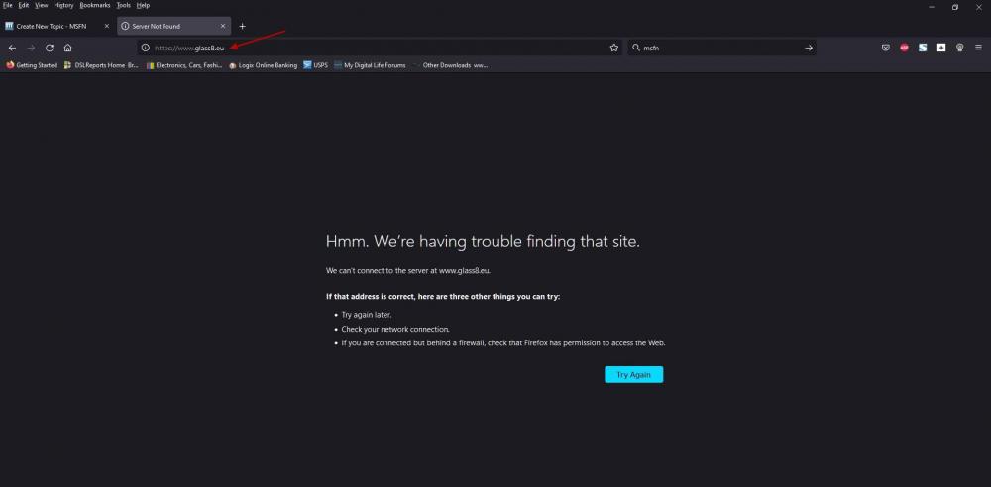The height and width of the screenshot is (487, 991).
Task: Open the Help menu
Action: coord(143,5)
